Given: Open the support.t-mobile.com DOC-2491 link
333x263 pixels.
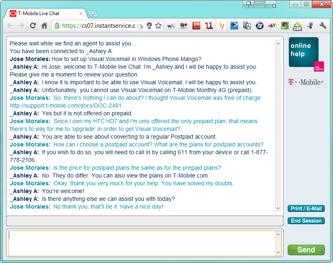Looking at the screenshot, I should pos(66,106).
